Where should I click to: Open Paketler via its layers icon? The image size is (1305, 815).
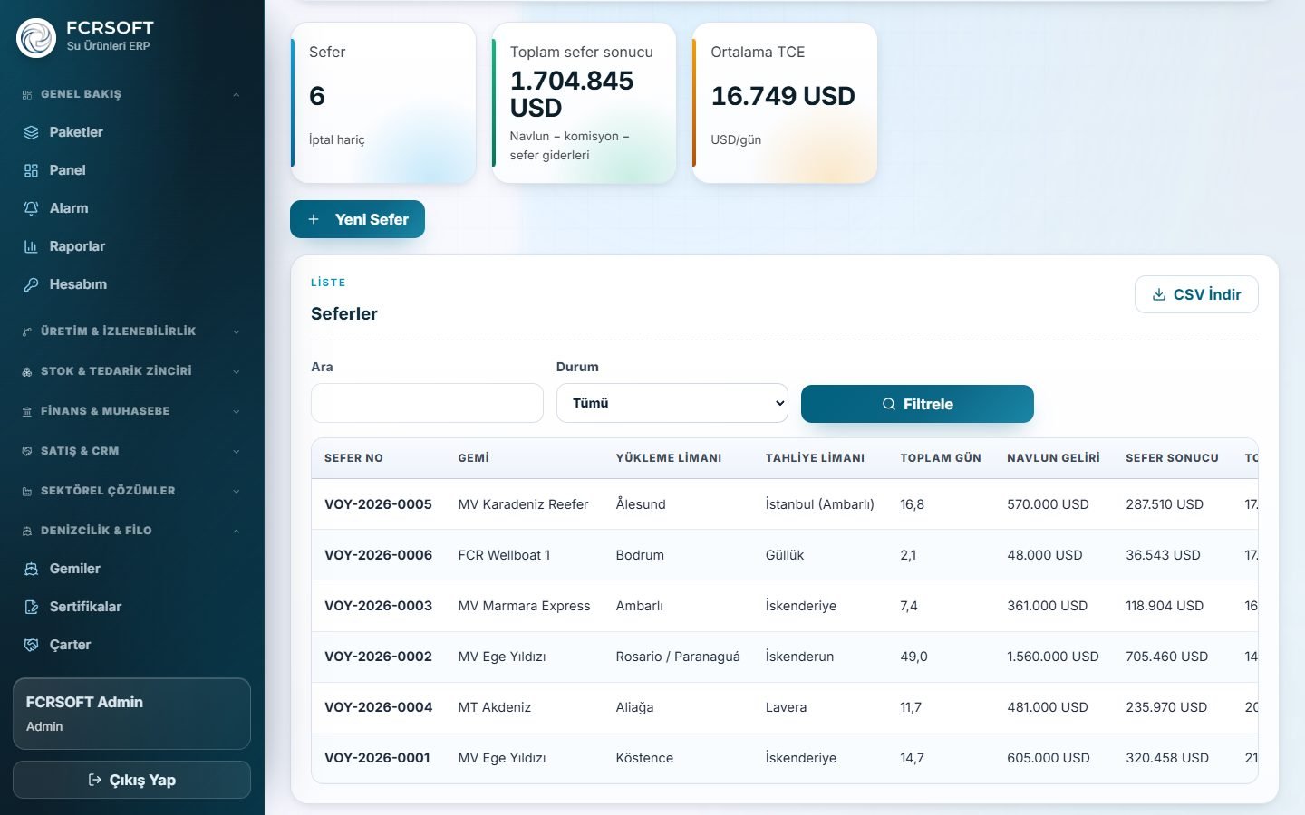point(31,132)
